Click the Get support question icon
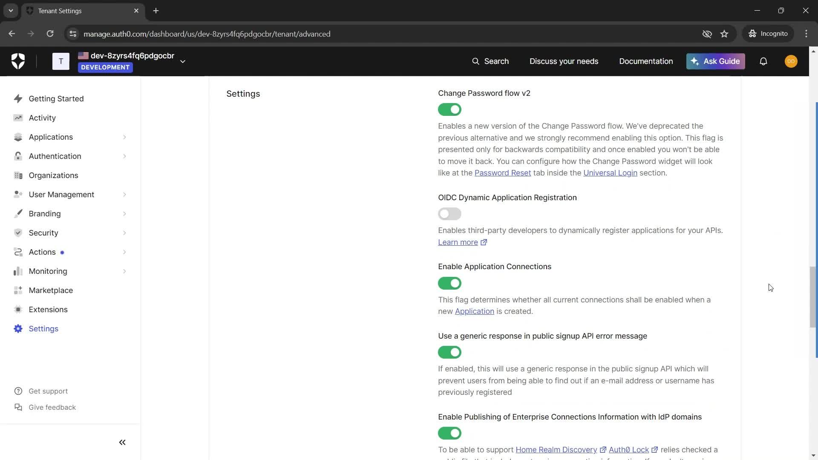Screen dimensions: 818x460 click(18, 391)
